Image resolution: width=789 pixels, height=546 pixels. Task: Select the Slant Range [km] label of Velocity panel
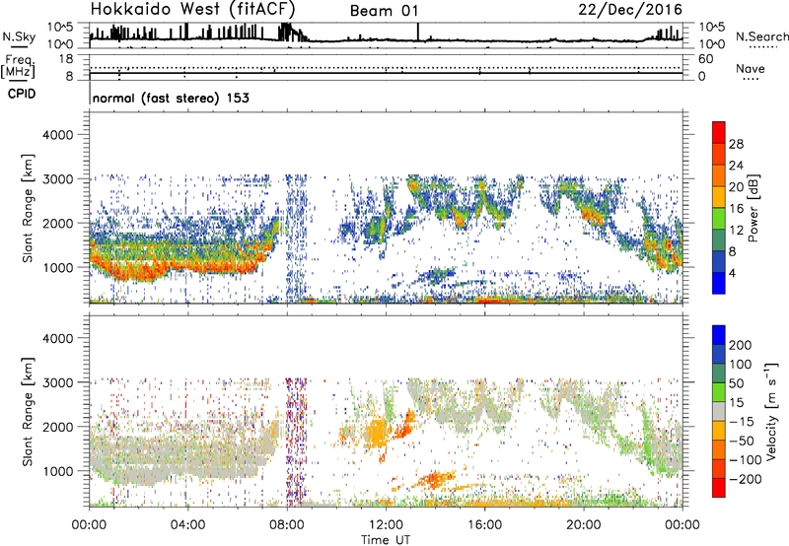28,411
